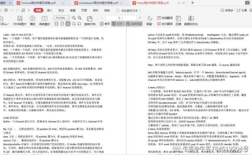Viewport: 252px width, 155px height.
Task: Click the tab count badge 3
Action: (247, 3)
